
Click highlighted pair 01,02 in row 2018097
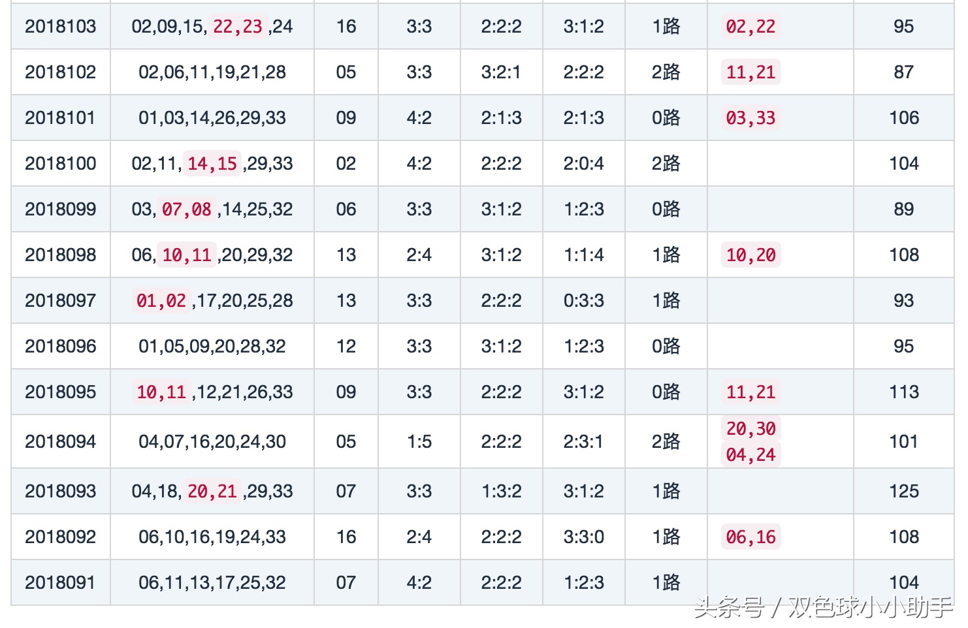161,301
